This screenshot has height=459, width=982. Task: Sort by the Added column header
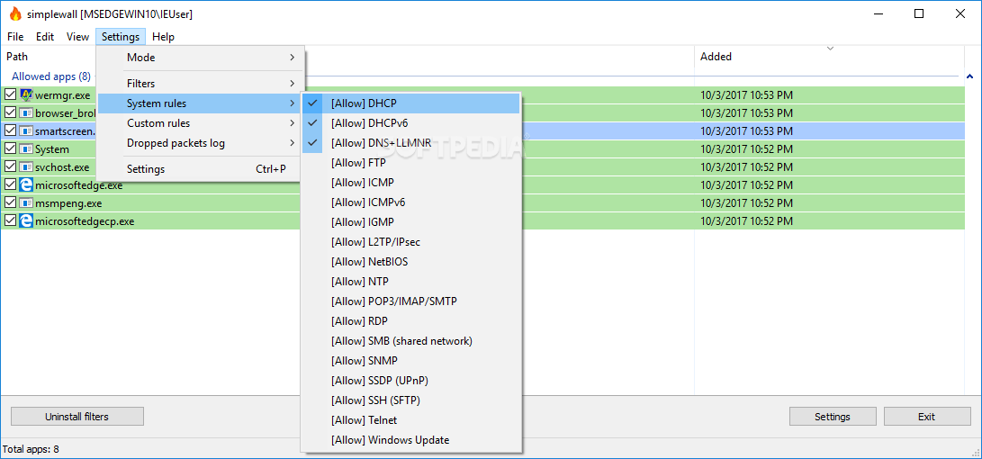tap(829, 57)
